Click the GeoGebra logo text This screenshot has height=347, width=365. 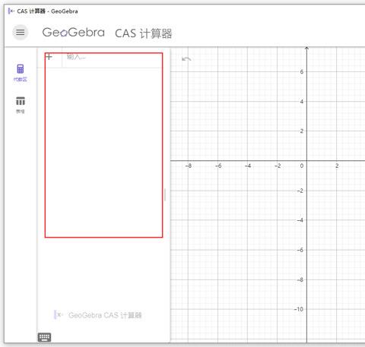[x=73, y=33]
